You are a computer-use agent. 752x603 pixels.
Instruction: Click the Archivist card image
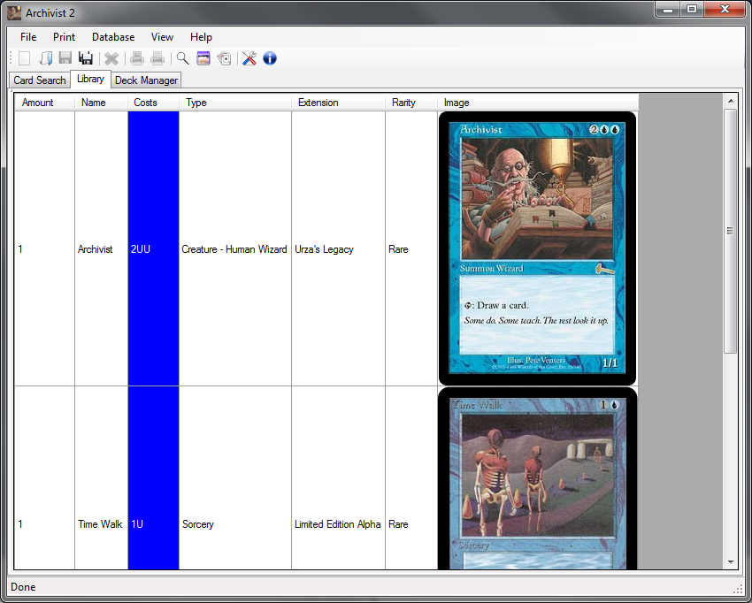click(x=537, y=248)
